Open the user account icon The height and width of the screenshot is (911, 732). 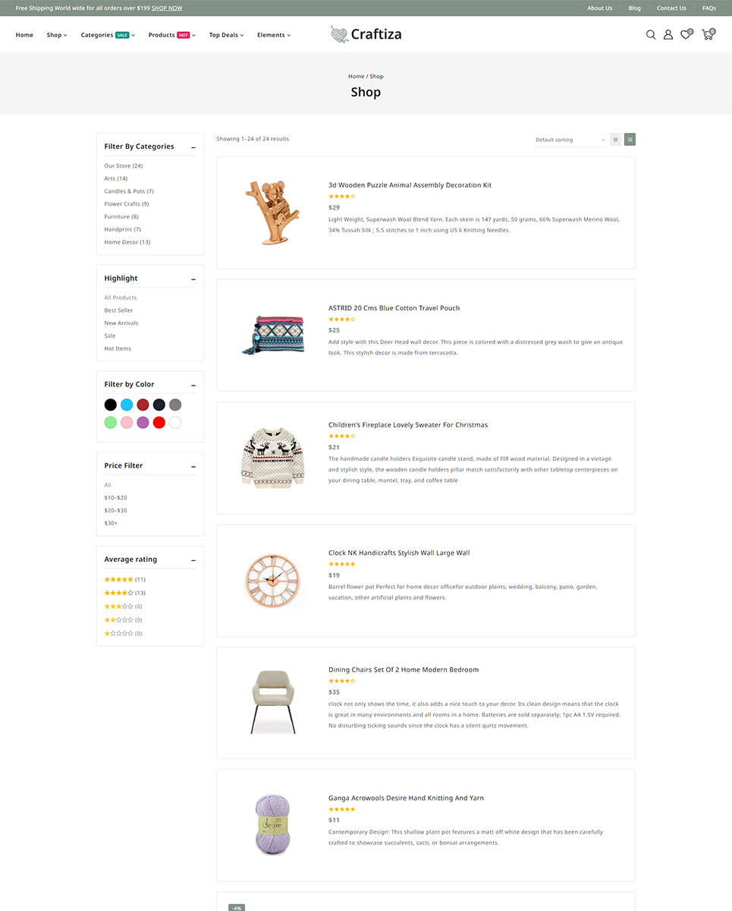pos(668,34)
